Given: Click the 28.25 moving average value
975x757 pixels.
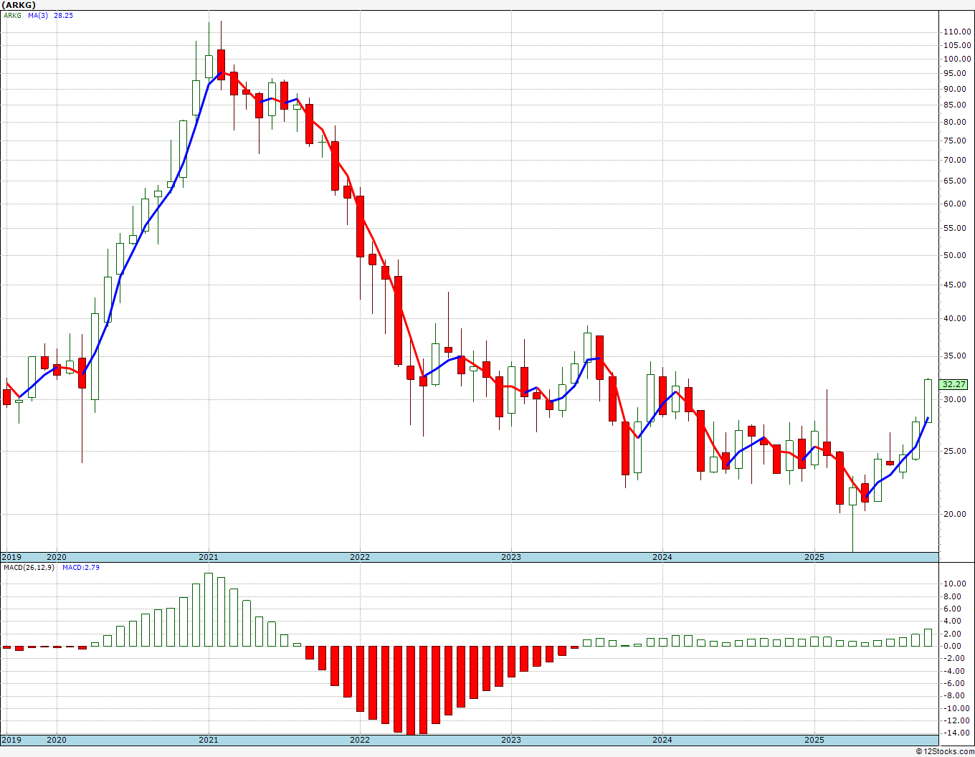Looking at the screenshot, I should click(63, 16).
